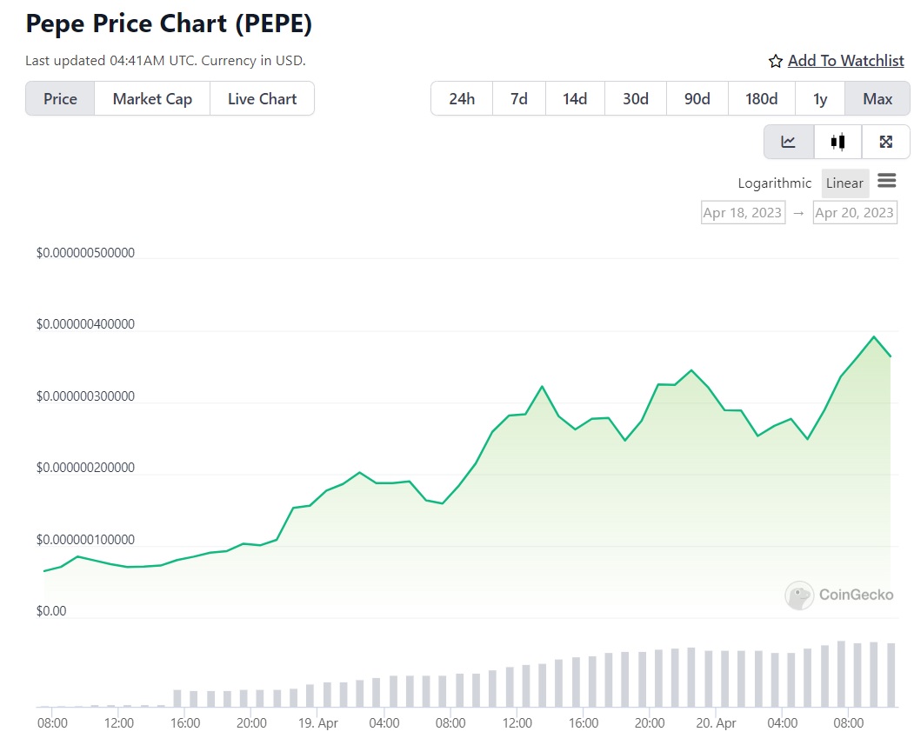Screen dimensions: 914x745
Task: Select the line chart view icon
Action: click(788, 141)
